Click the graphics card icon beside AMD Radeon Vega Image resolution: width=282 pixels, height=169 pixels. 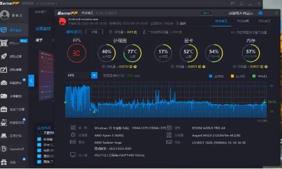click(x=73, y=142)
